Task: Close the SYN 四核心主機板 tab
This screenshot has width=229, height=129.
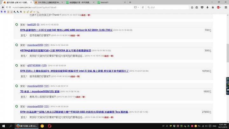Action: click(x=62, y=2)
